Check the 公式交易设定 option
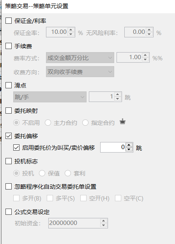175x244 pixels. [9, 212]
